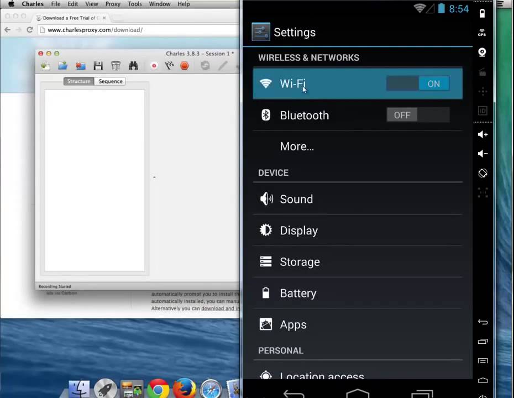This screenshot has width=514, height=398.
Task: Open the Bluetooth settings row
Action: click(x=358, y=115)
